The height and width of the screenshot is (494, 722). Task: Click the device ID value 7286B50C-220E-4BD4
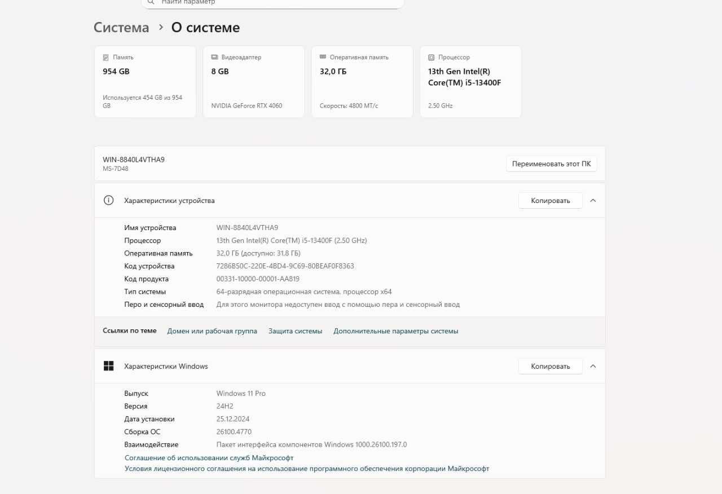285,266
